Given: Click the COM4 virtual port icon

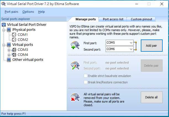Looking at the screenshot, I should click(14, 55).
